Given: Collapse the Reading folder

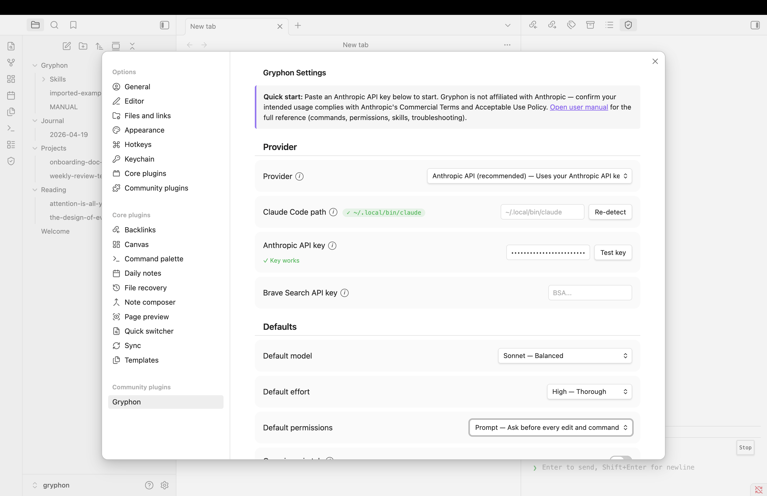Looking at the screenshot, I should pos(35,190).
